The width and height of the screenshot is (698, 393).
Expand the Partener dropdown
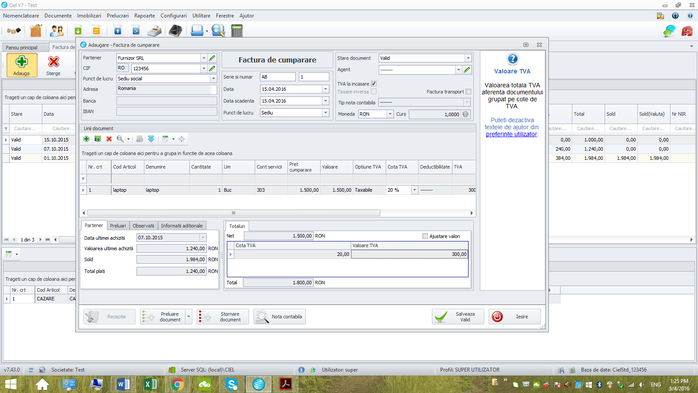(204, 58)
